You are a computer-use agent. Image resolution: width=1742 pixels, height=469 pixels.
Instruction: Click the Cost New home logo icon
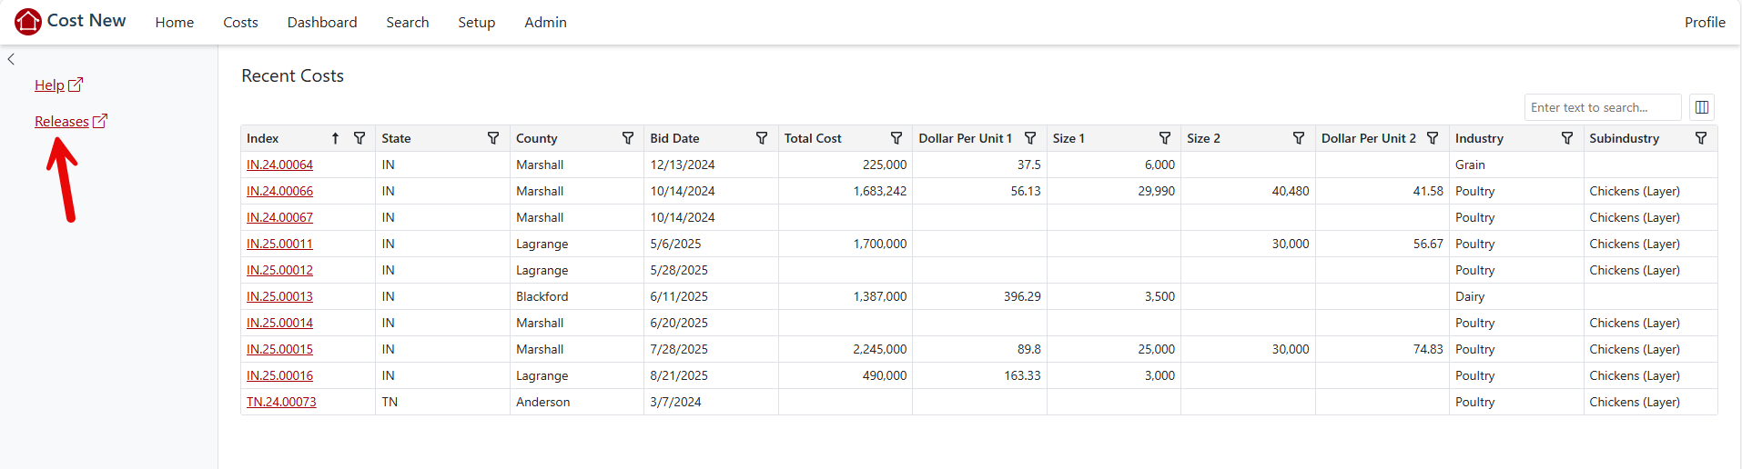click(28, 21)
